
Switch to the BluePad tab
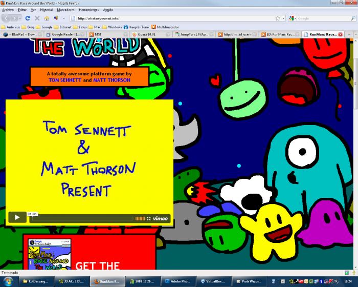22,34
